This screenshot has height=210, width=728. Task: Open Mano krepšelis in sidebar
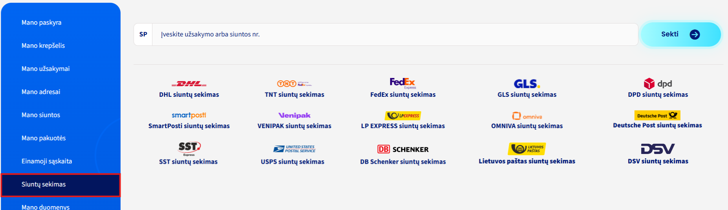coord(43,45)
